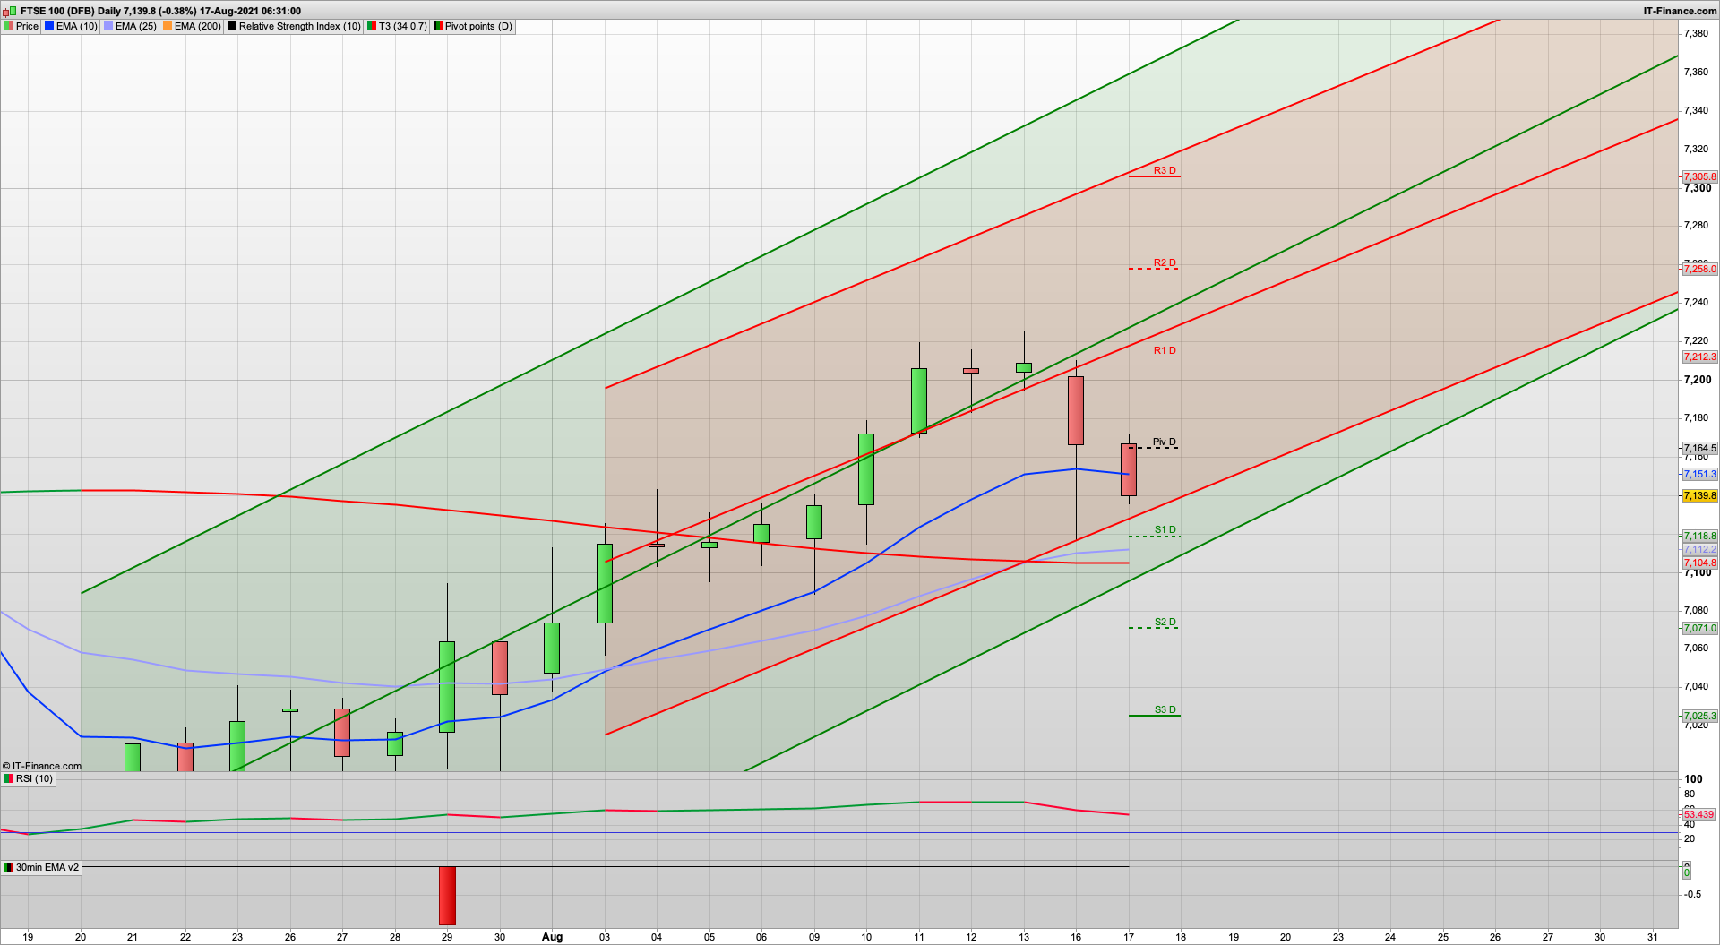
Task: Click the T3 (34 0.7) indicator swatch
Action: coord(372,27)
